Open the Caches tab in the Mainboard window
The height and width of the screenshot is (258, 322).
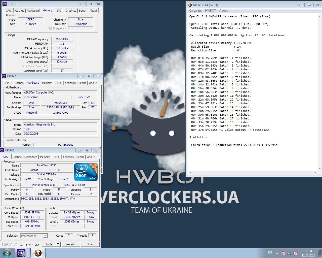pos(19,83)
